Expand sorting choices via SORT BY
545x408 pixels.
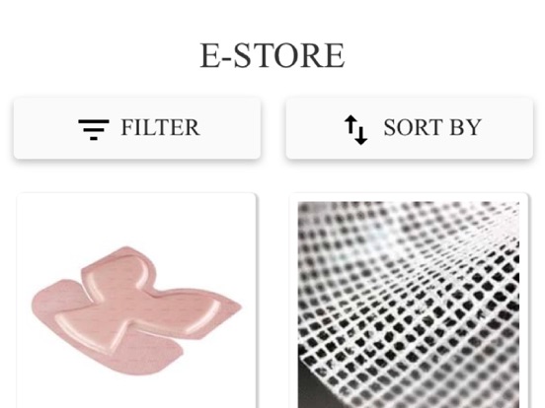410,128
